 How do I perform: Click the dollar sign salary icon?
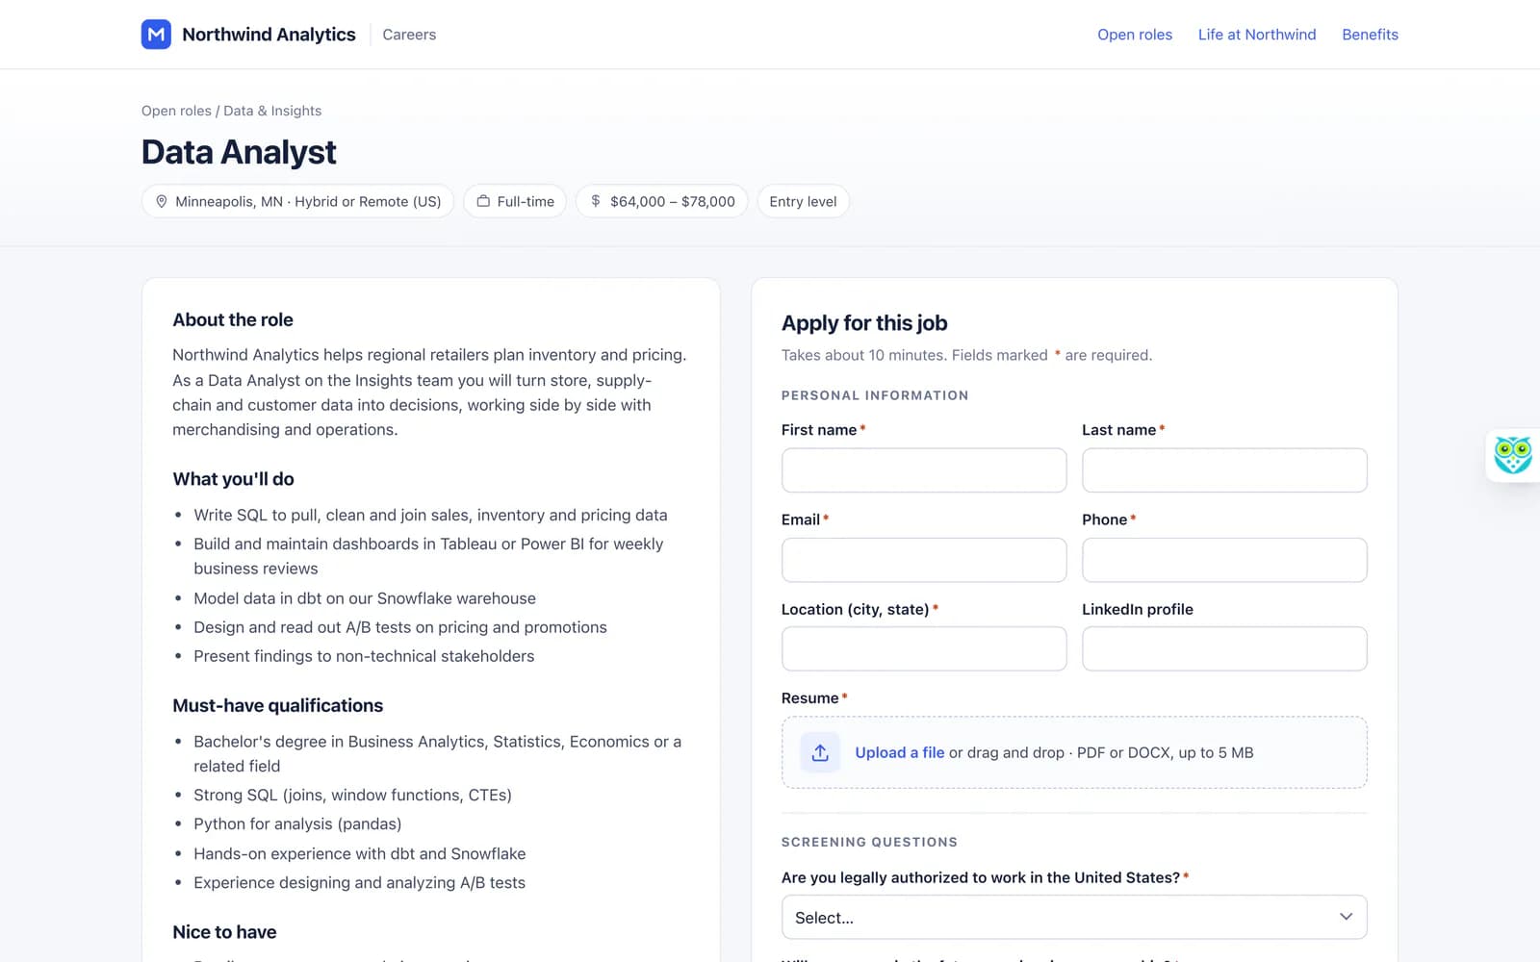(x=596, y=201)
